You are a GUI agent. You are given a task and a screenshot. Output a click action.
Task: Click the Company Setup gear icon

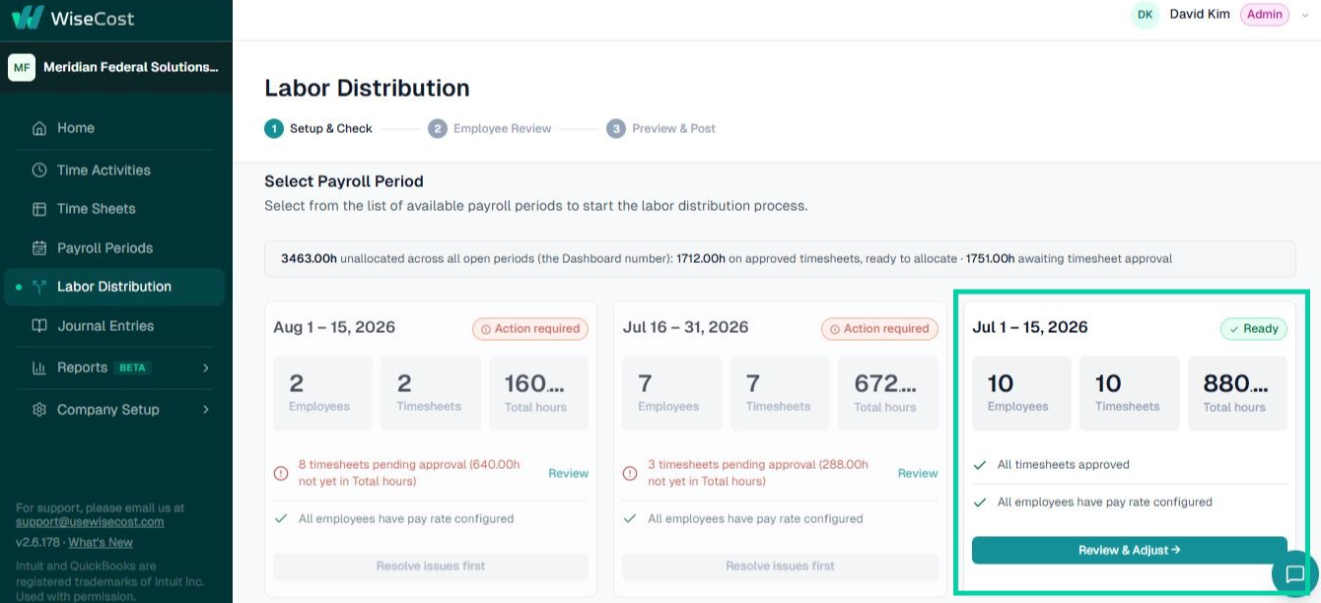point(39,410)
